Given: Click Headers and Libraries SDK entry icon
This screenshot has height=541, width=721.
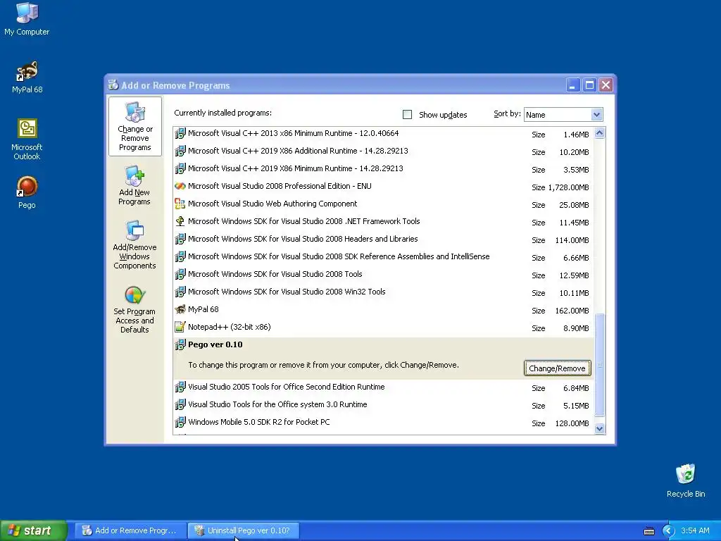Looking at the screenshot, I should (x=180, y=240).
